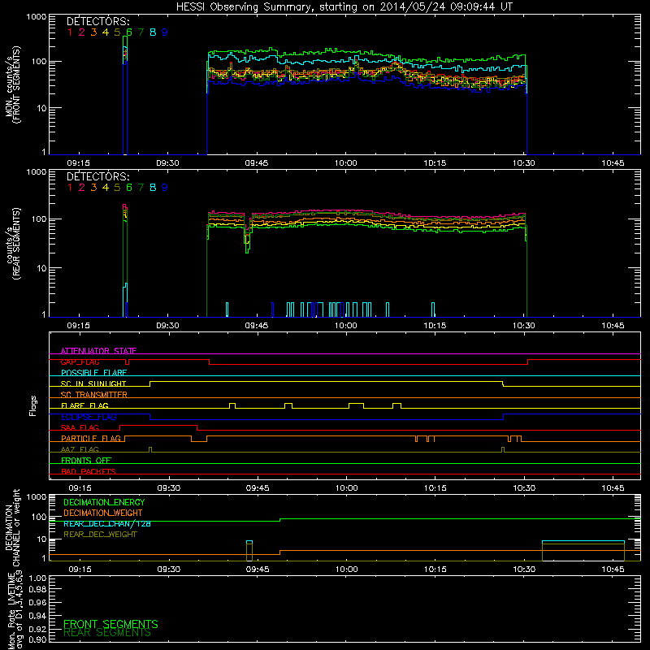Image resolution: width=650 pixels, height=650 pixels.
Task: Click the BAD_PACKETS flag label
Action: (x=89, y=471)
